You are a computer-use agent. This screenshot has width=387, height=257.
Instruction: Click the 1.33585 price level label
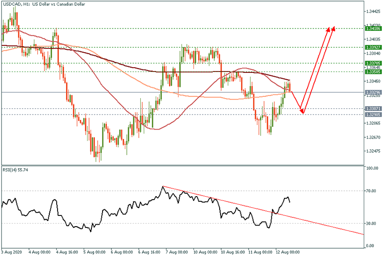(374, 72)
